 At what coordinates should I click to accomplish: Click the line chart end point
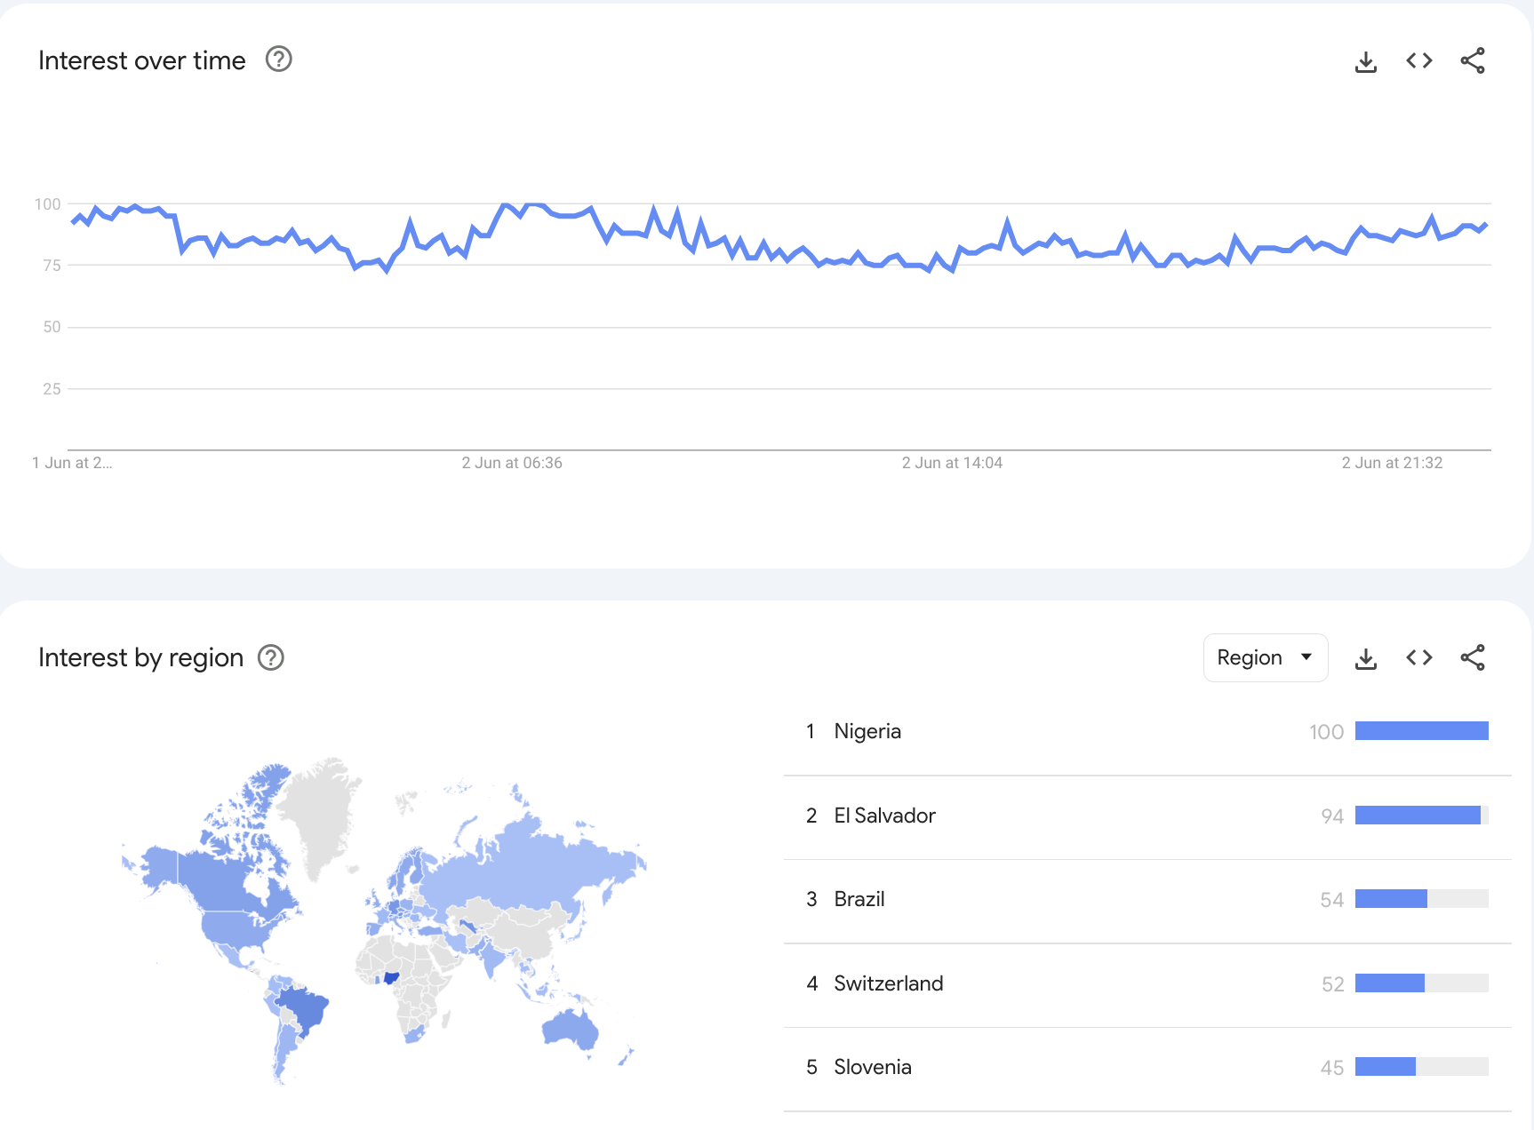coord(1485,225)
